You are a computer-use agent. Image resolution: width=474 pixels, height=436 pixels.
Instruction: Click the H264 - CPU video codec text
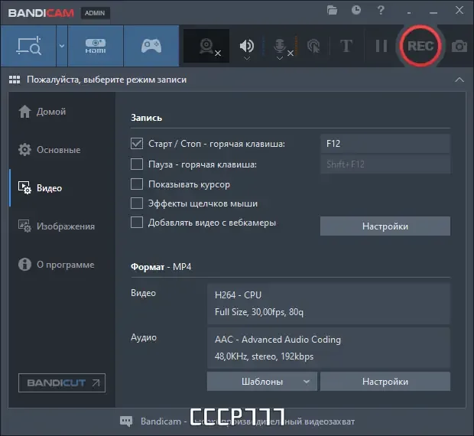pos(238,294)
